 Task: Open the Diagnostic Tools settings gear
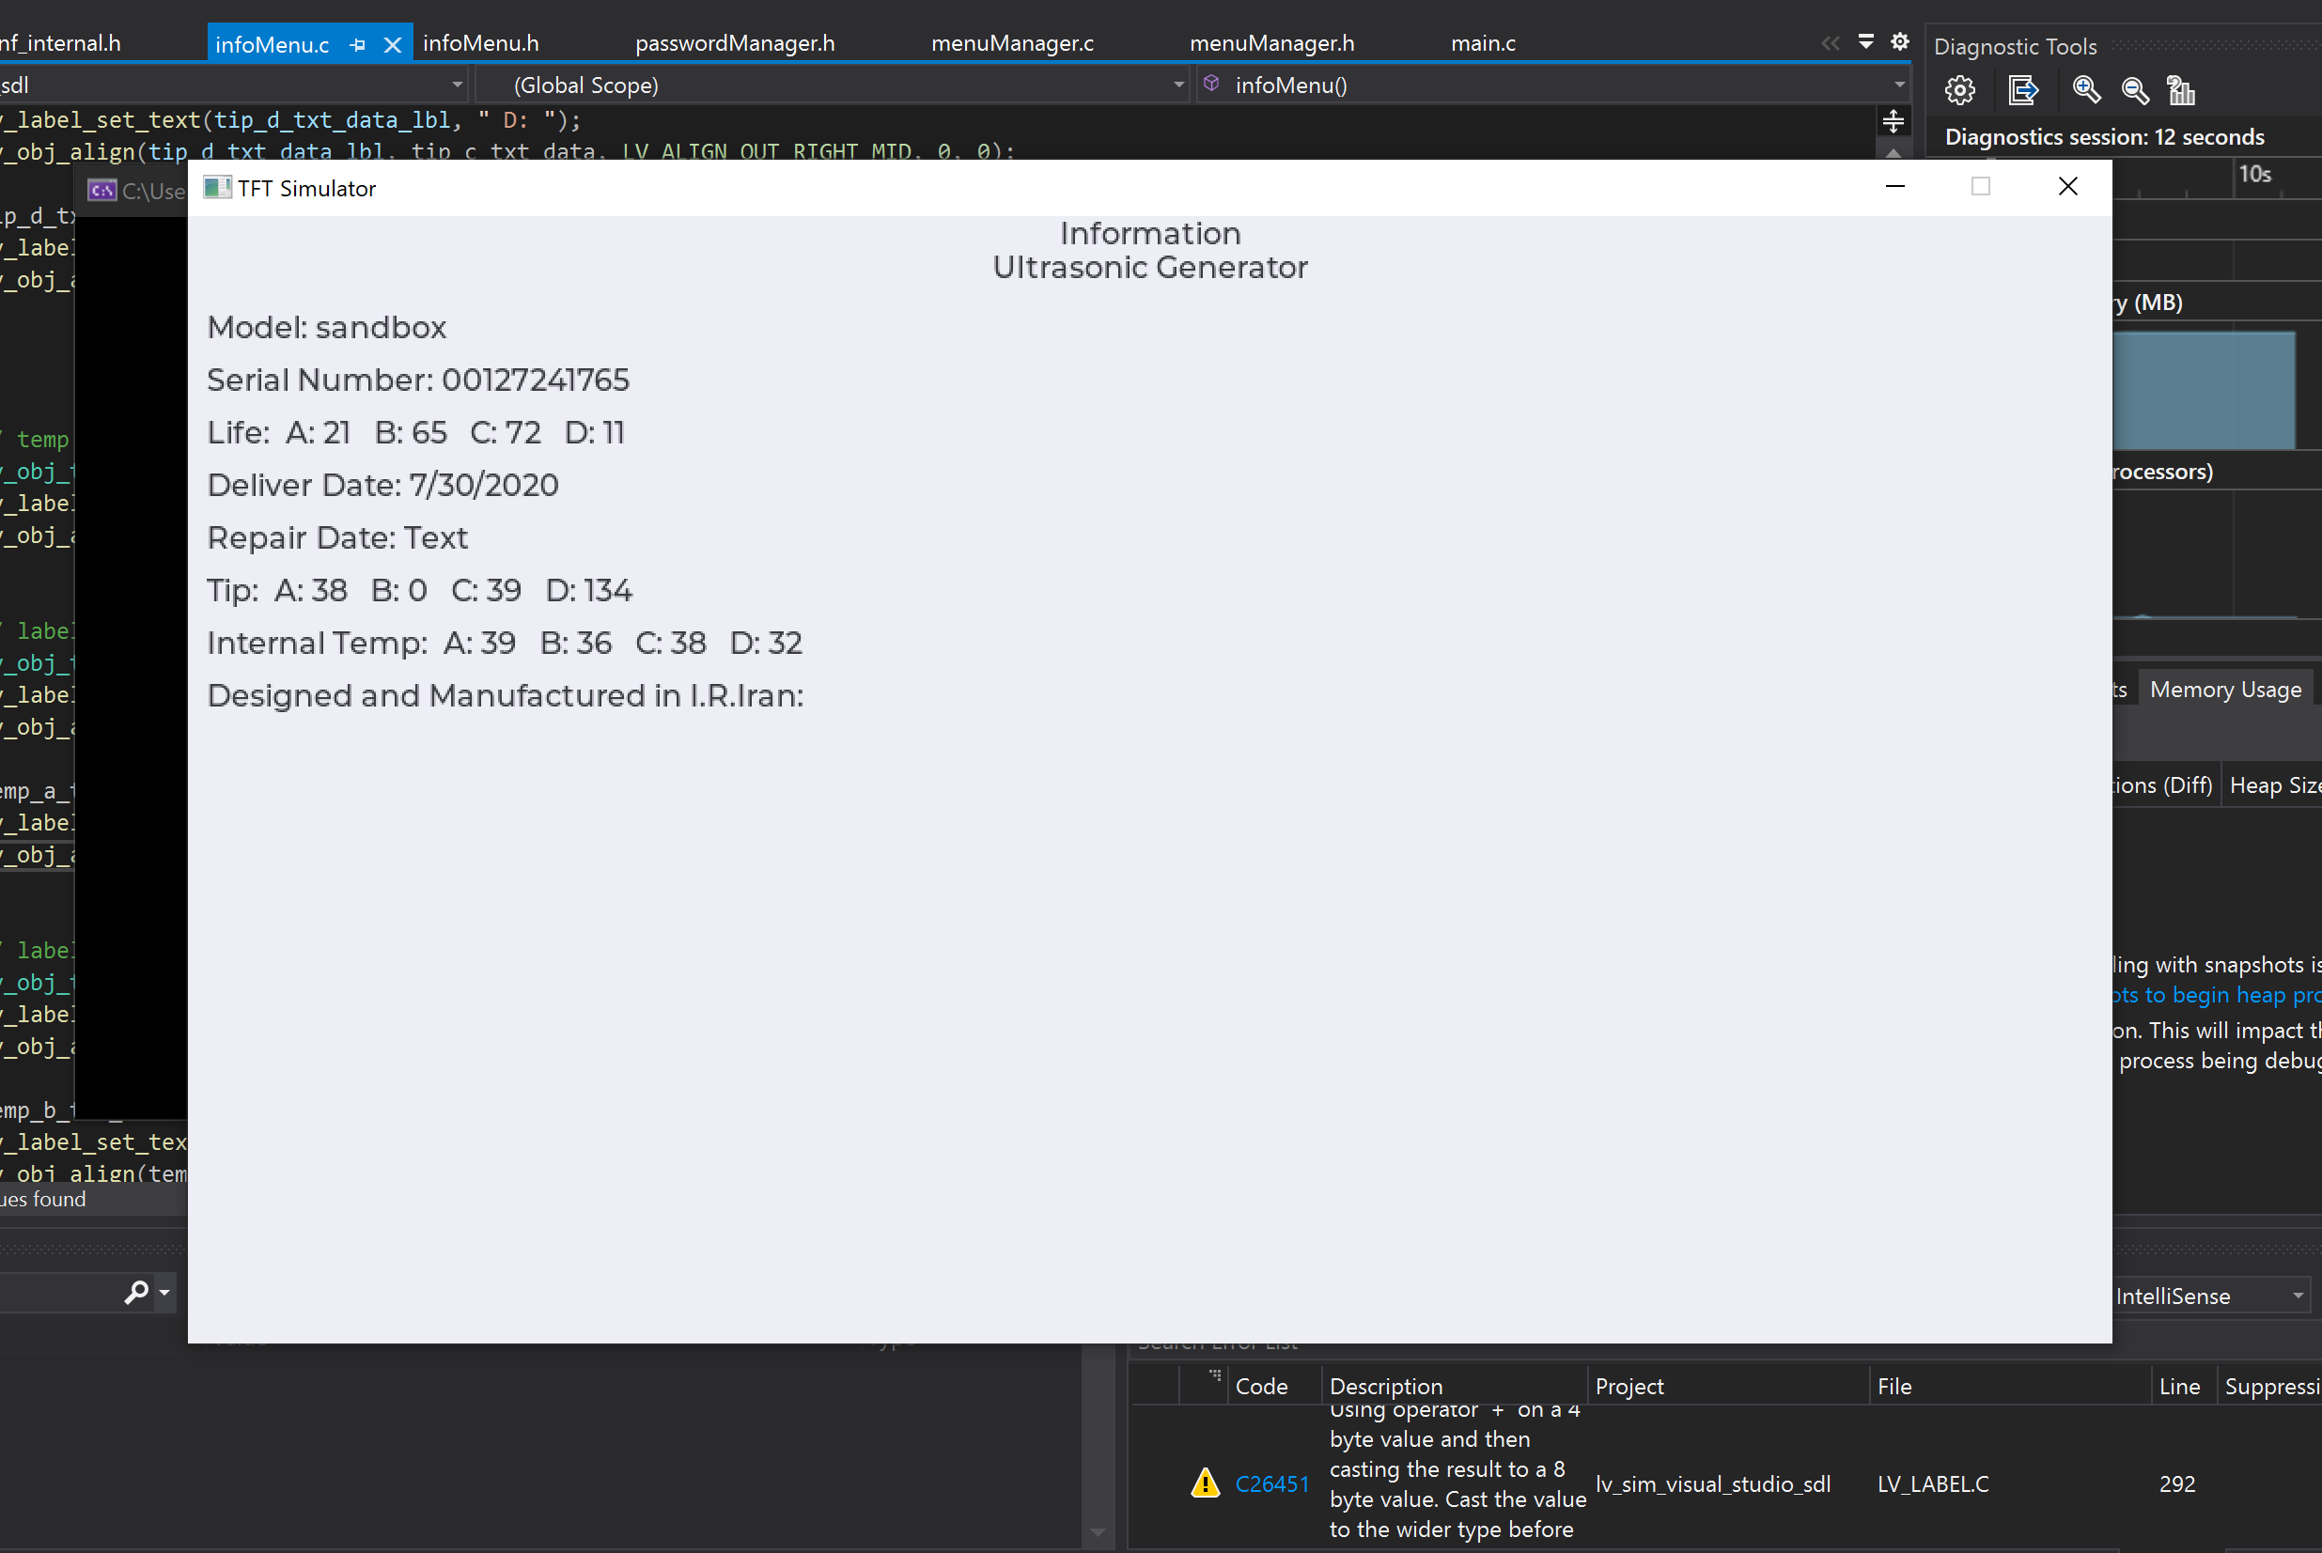(x=1959, y=90)
